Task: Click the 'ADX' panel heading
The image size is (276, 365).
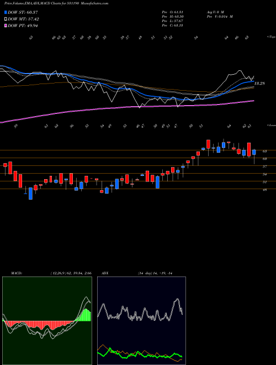Action: tap(105, 273)
